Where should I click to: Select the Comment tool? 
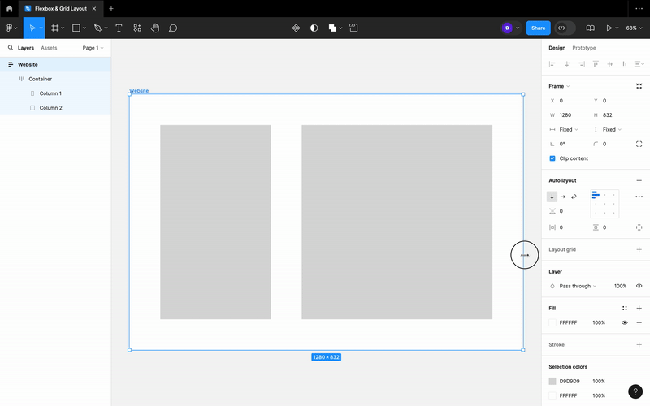point(173,28)
